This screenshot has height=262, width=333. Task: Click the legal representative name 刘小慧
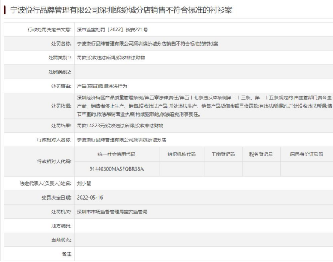point(84,183)
